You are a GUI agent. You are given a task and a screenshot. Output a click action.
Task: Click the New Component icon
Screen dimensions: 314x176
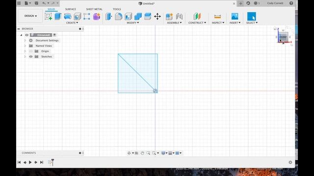tap(169, 17)
